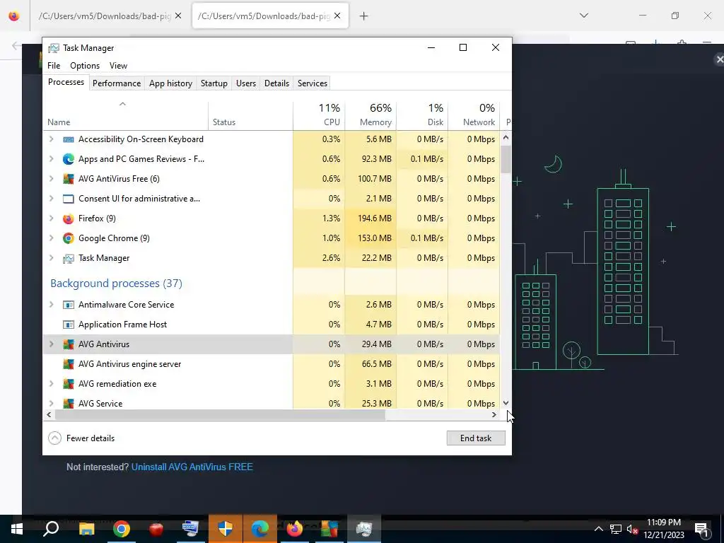The height and width of the screenshot is (543, 724).
Task: Open taskbar Search magnifier
Action: (51, 529)
